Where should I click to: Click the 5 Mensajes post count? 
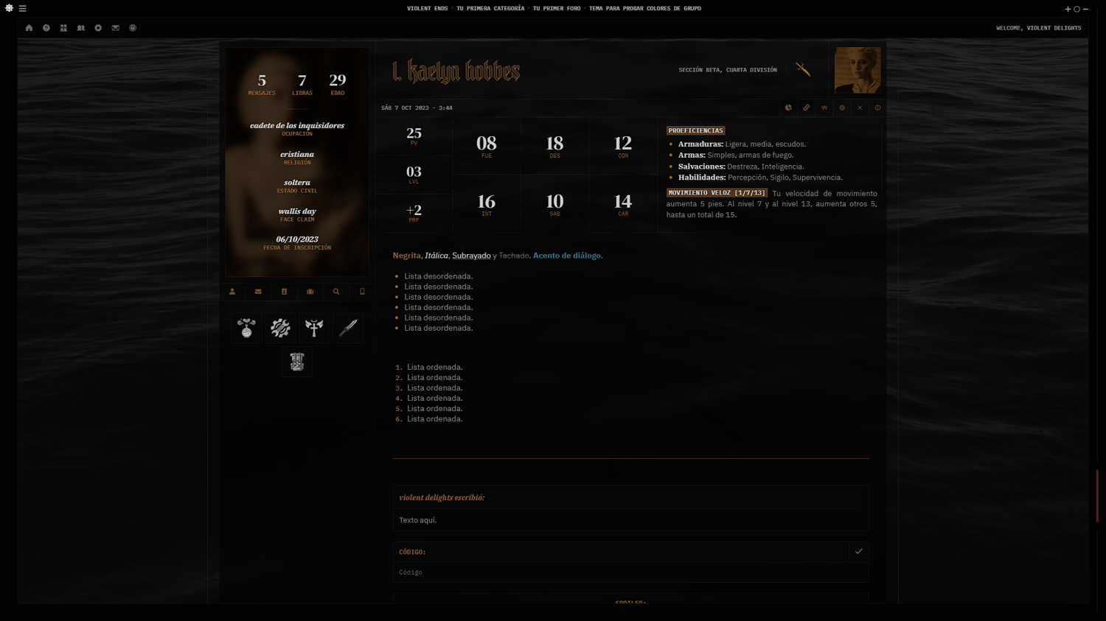coord(262,84)
